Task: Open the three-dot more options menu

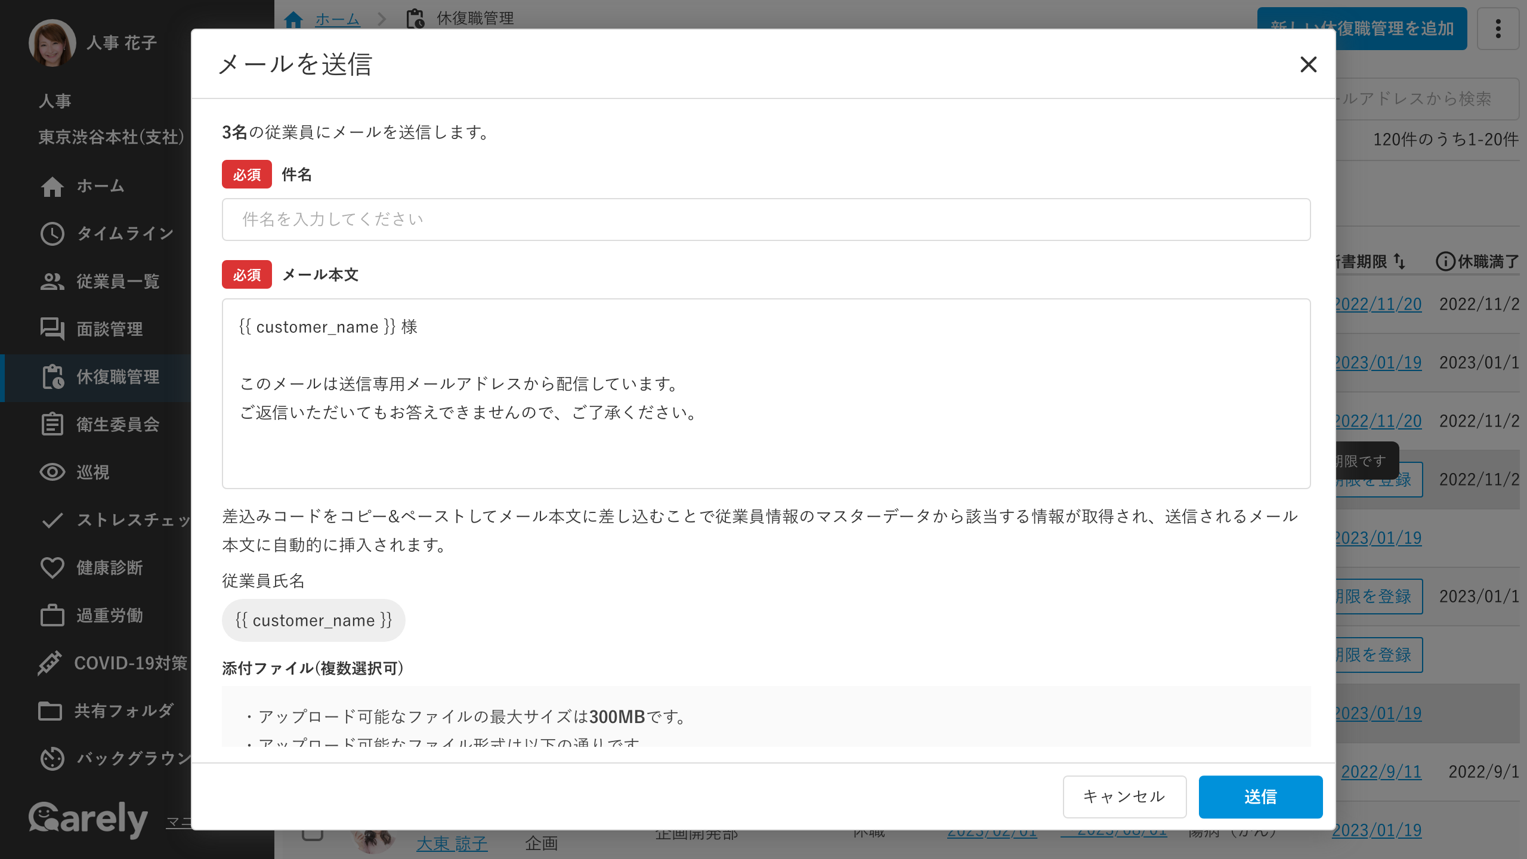Action: (x=1498, y=29)
